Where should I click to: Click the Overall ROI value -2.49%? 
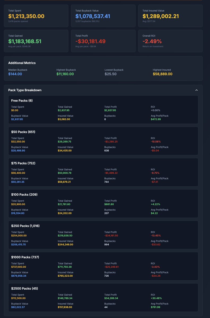152,41
